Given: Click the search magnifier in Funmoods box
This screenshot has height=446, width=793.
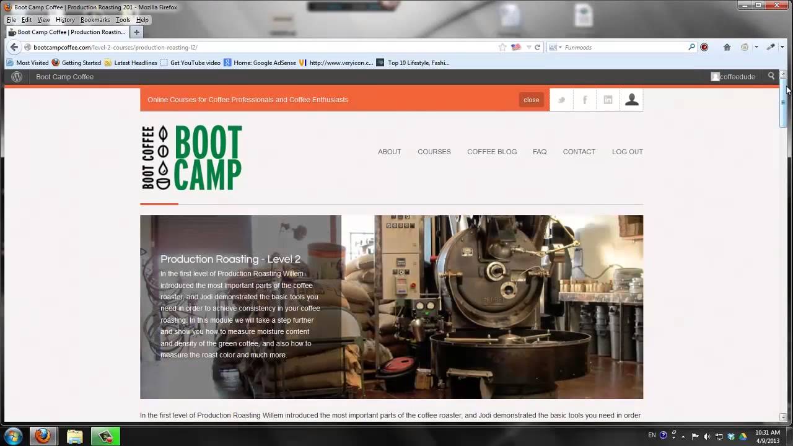Looking at the screenshot, I should coord(692,47).
